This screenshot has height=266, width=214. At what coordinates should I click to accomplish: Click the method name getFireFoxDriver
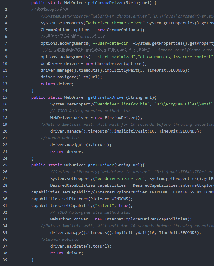point(107,97)
